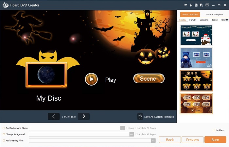Click the orange Burn button

click(x=215, y=140)
